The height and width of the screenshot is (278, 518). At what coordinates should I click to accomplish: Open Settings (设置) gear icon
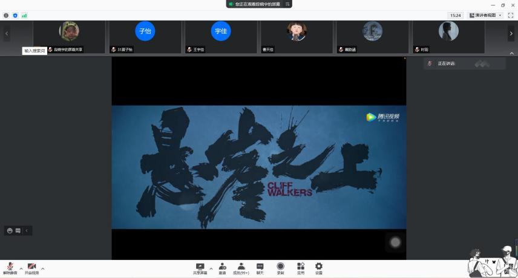[x=318, y=267]
